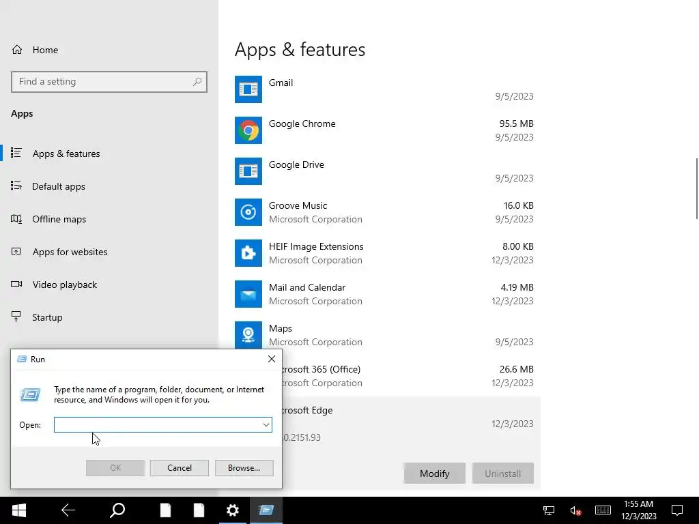Open the Gmail app icon
699x524 pixels.
coord(248,89)
